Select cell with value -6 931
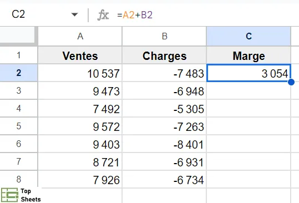Viewport: 299px width, 203px height. [164, 161]
